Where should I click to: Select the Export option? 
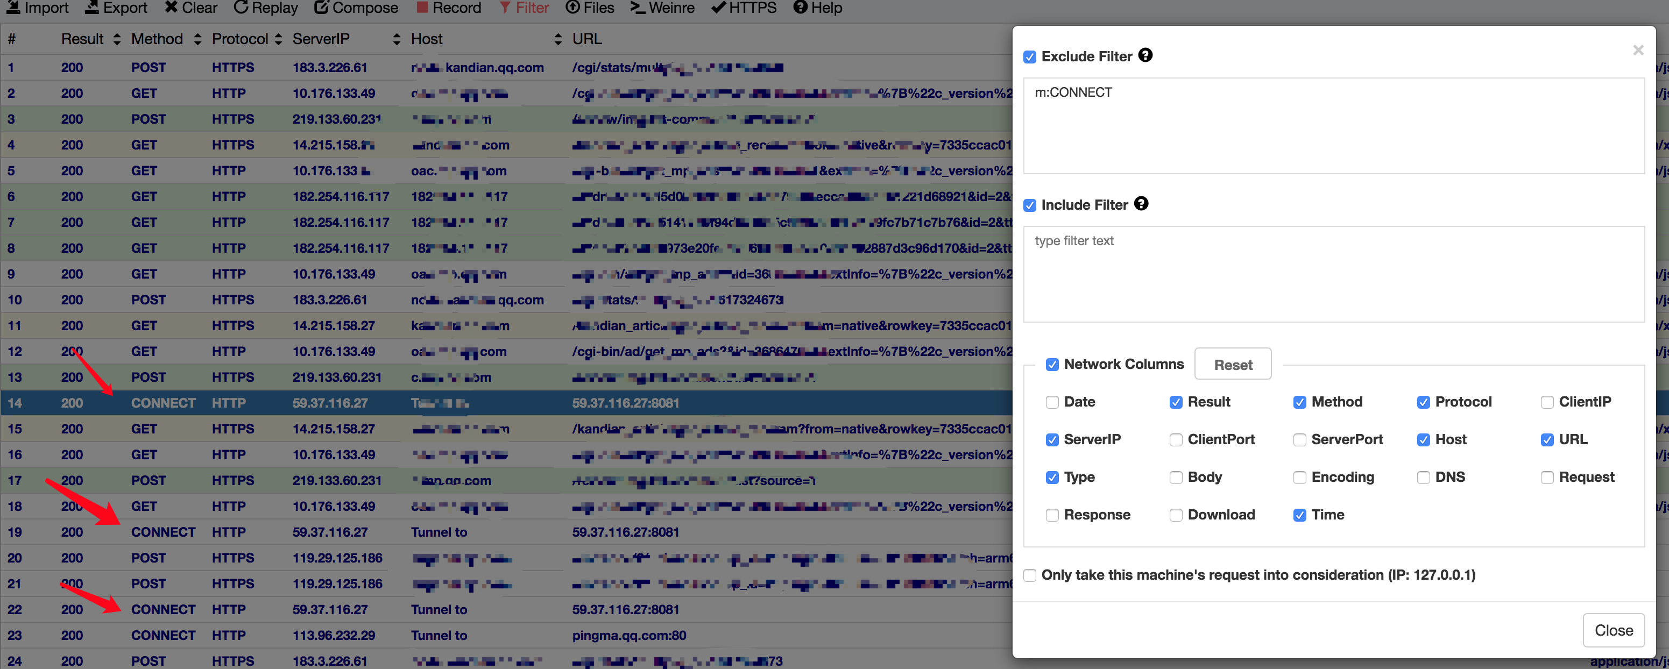coord(116,8)
